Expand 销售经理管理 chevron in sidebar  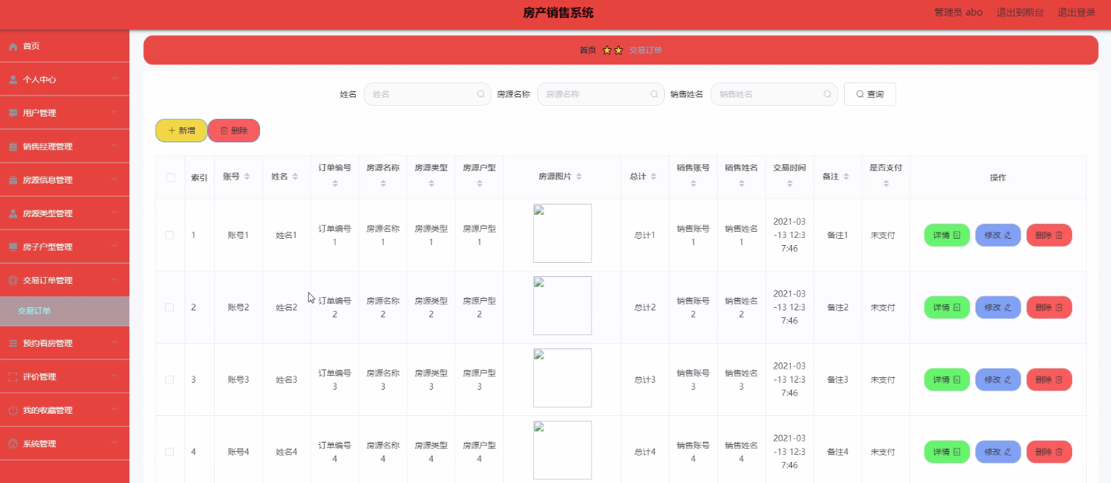114,146
